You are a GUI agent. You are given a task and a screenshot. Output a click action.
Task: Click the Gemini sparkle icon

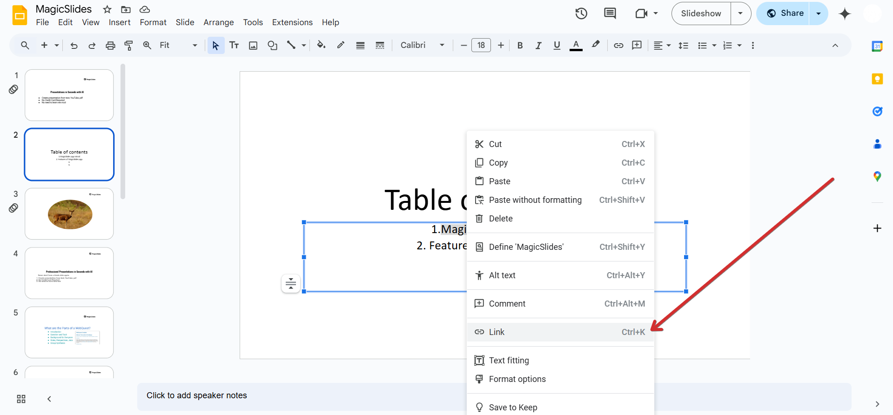tap(845, 13)
